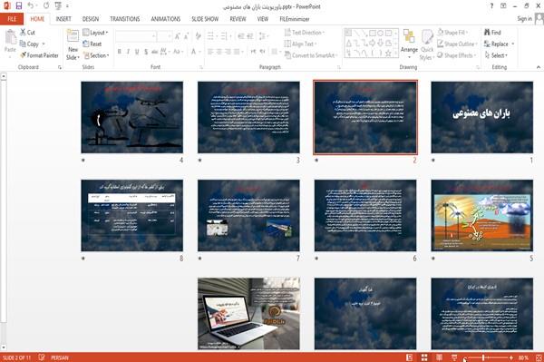Image resolution: width=544 pixels, height=362 pixels.
Task: Toggle the Persian language indicator
Action: point(60,357)
